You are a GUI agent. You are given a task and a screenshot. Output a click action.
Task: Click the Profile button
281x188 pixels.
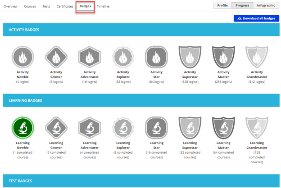tap(222, 5)
